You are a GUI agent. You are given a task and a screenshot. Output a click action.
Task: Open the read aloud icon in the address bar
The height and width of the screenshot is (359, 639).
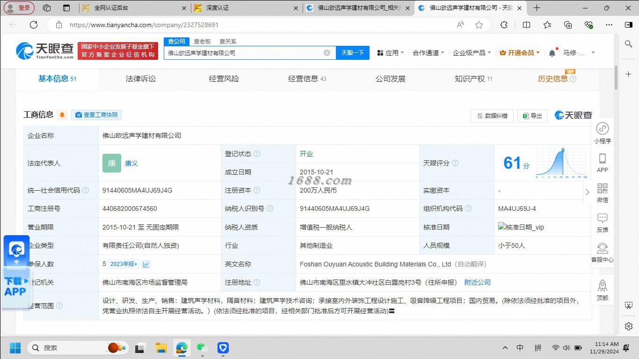tap(460, 25)
